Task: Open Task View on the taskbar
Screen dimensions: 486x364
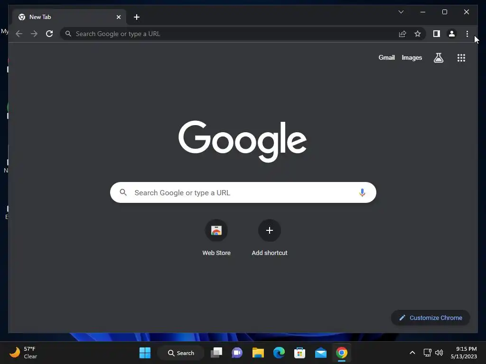Action: [216, 353]
